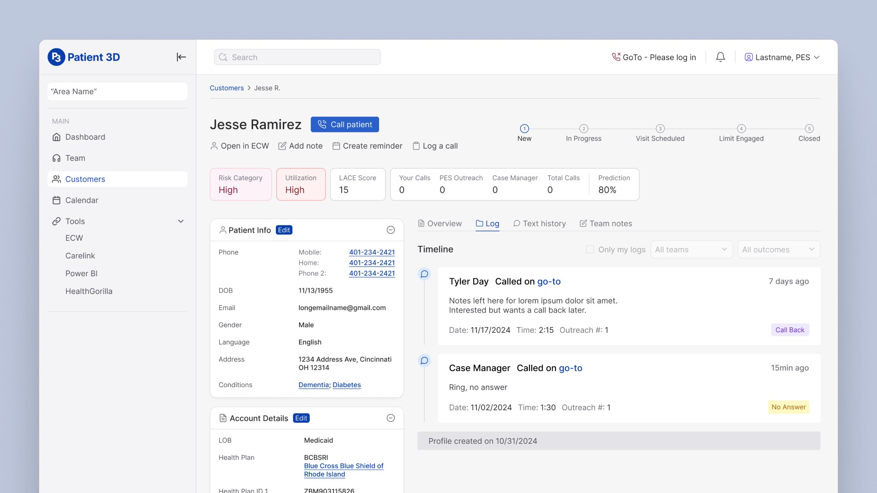
Task: Open the All outcomes dropdown
Action: (779, 249)
